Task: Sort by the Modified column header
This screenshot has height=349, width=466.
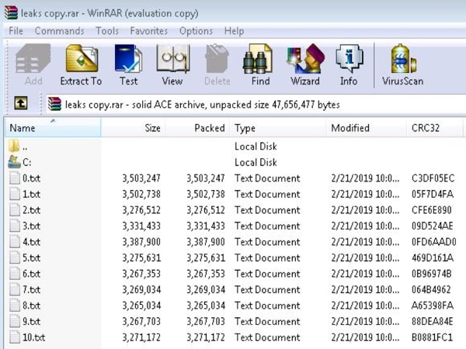Action: pyautogui.click(x=366, y=128)
